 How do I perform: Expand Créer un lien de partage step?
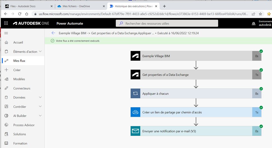[x=196, y=112]
